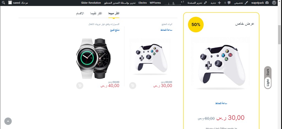282x129 pixels.
Task: Click the scroll-to-top arrow button
Action: [x=8, y=121]
